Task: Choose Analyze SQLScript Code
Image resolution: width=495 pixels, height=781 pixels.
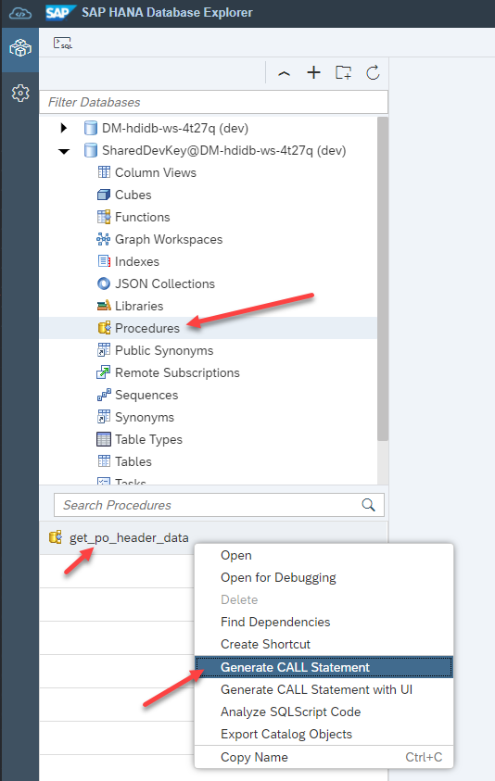Action: tap(291, 712)
